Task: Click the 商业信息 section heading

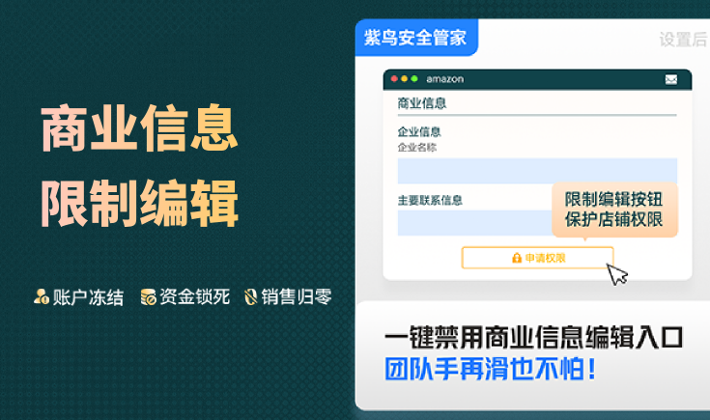Action: (422, 103)
